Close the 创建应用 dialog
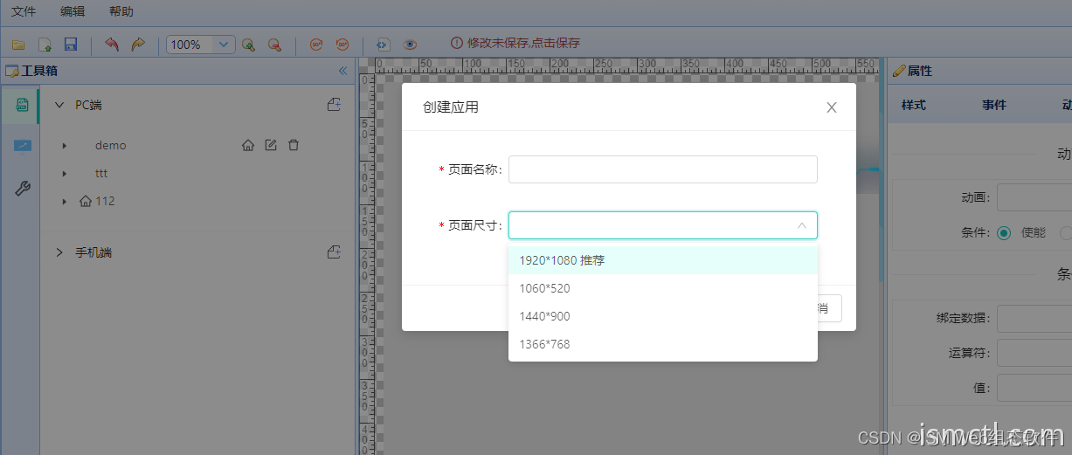The width and height of the screenshot is (1072, 455). click(x=832, y=107)
